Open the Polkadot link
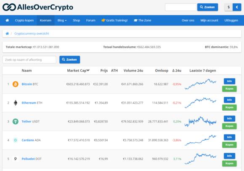 tap(28, 159)
